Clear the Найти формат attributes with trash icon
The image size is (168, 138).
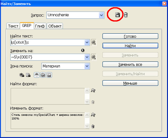click(93, 102)
